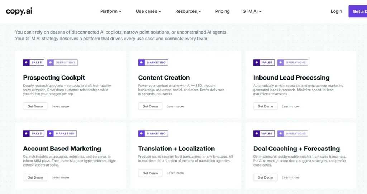Click Get Demo under Prospecting Cockpit
Screen dimensions: 367x194
click(35, 106)
